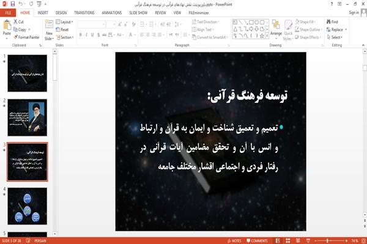Cut the selection with Cut

coord(18,22)
